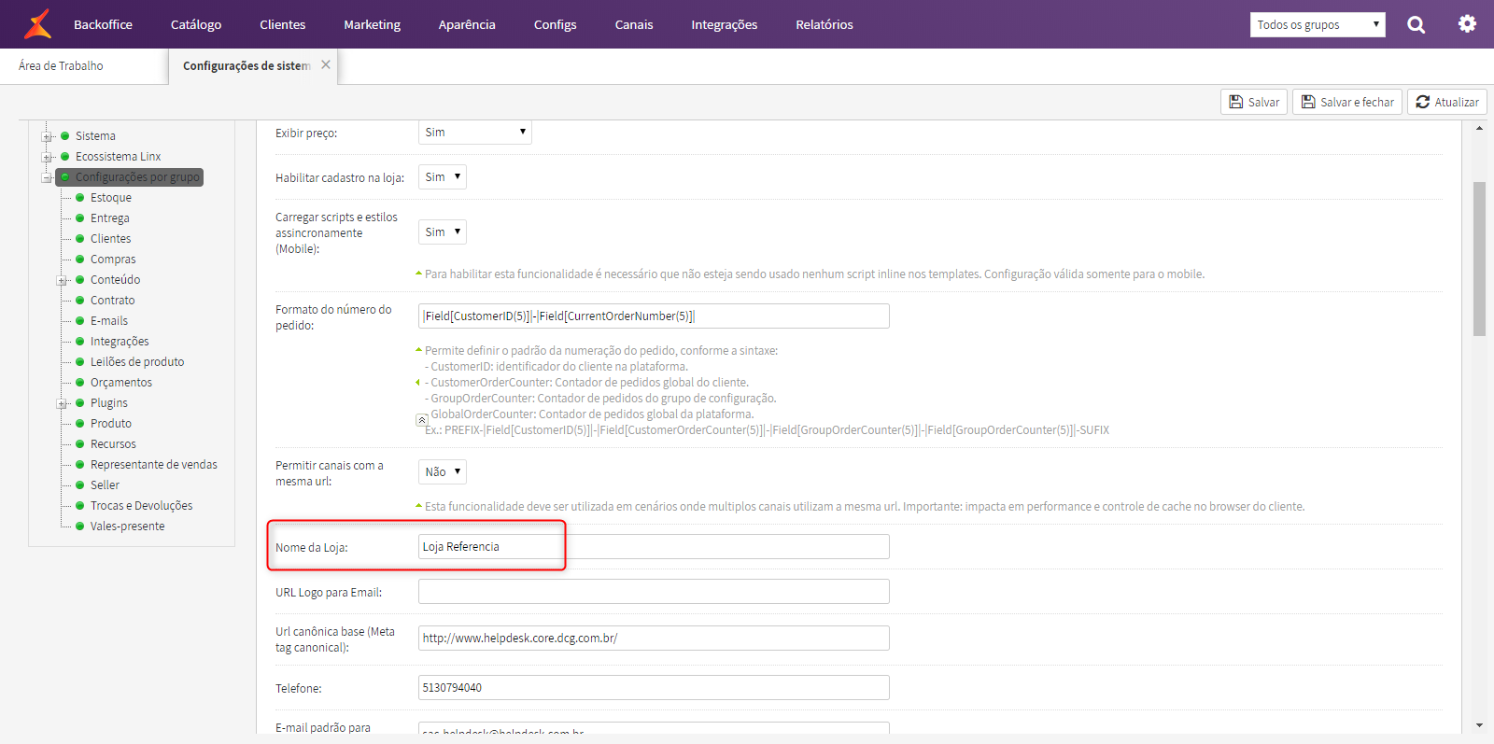The image size is (1494, 744).
Task: Select Conteúdo label in the tree
Action: click(x=116, y=280)
